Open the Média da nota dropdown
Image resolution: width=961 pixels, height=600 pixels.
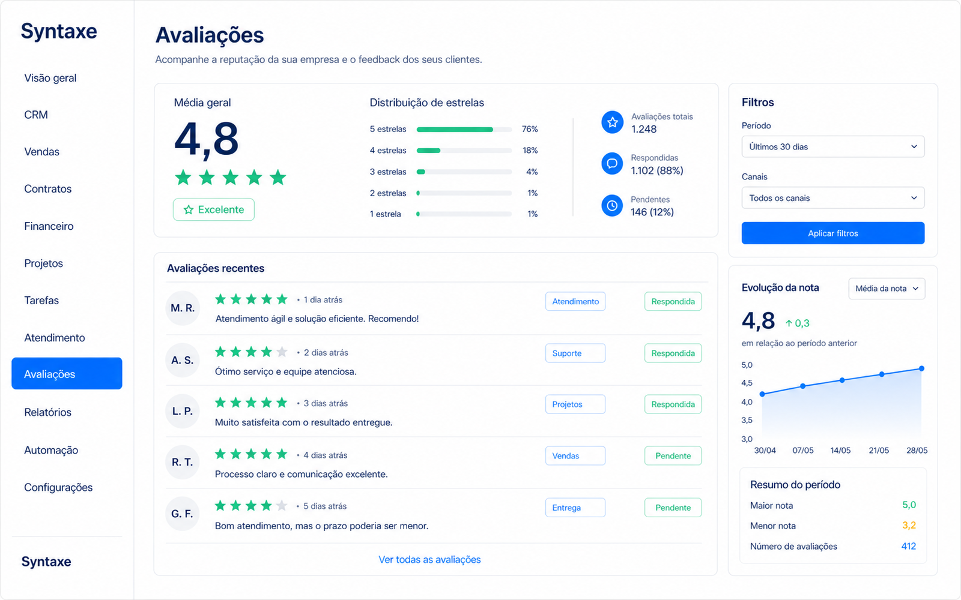click(x=887, y=289)
